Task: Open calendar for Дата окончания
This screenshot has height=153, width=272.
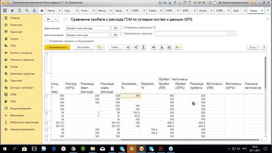Action: pyautogui.click(x=116, y=35)
